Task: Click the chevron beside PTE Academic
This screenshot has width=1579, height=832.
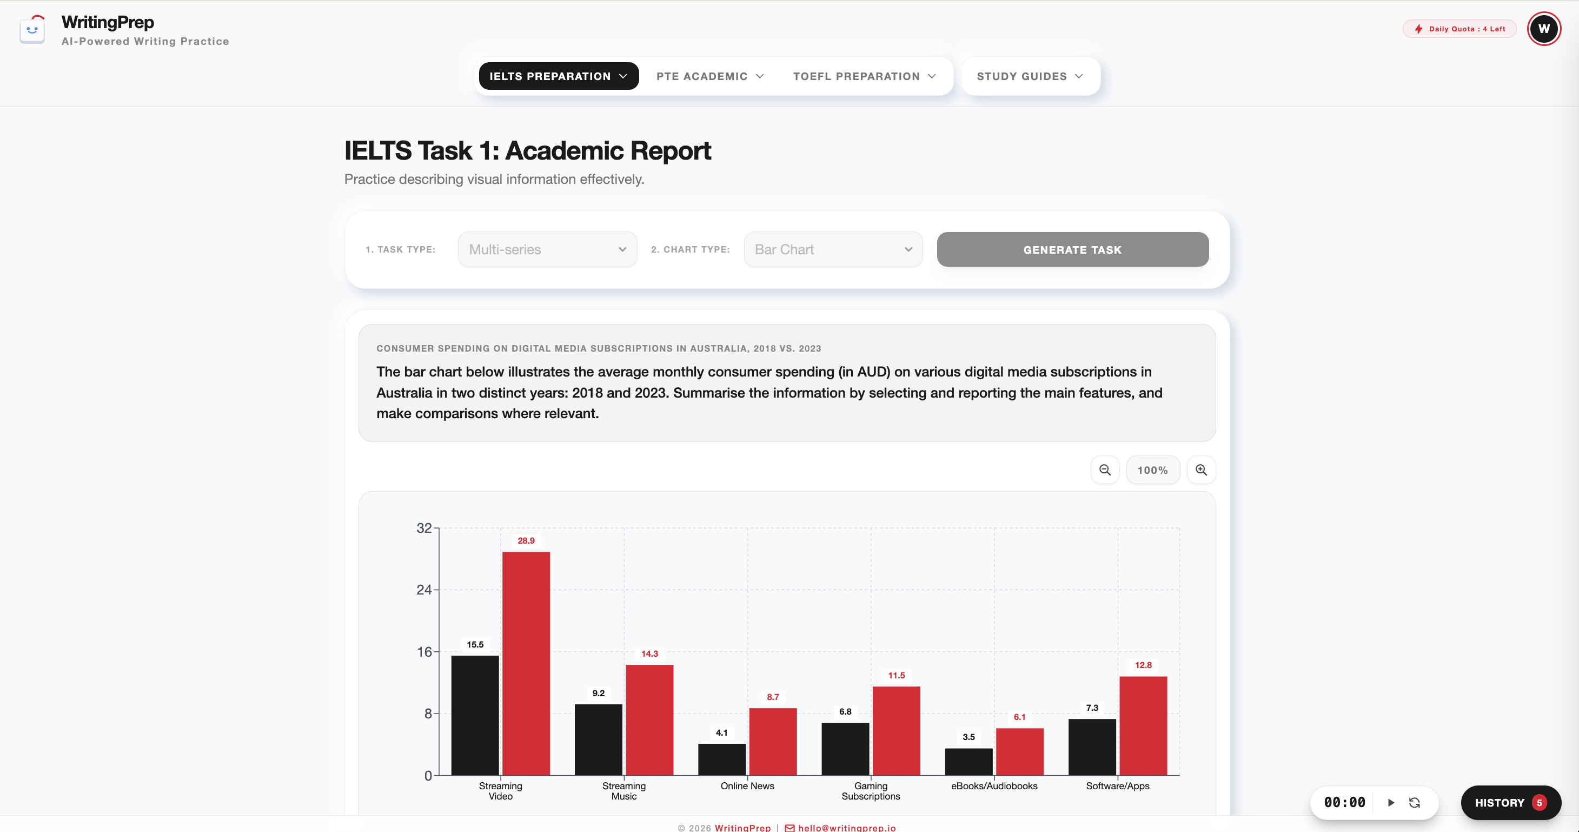Action: [x=760, y=76]
